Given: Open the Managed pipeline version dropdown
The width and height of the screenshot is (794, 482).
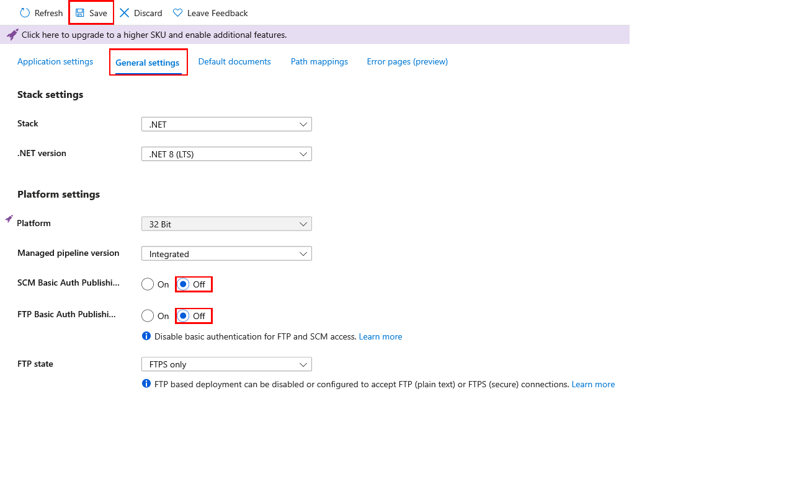Looking at the screenshot, I should 226,254.
